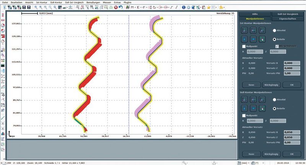Image resolution: width=306 pixels, height=165 pixels.
Task: Open the Ist-Kontur menu
Action: pyautogui.click(x=42, y=3)
